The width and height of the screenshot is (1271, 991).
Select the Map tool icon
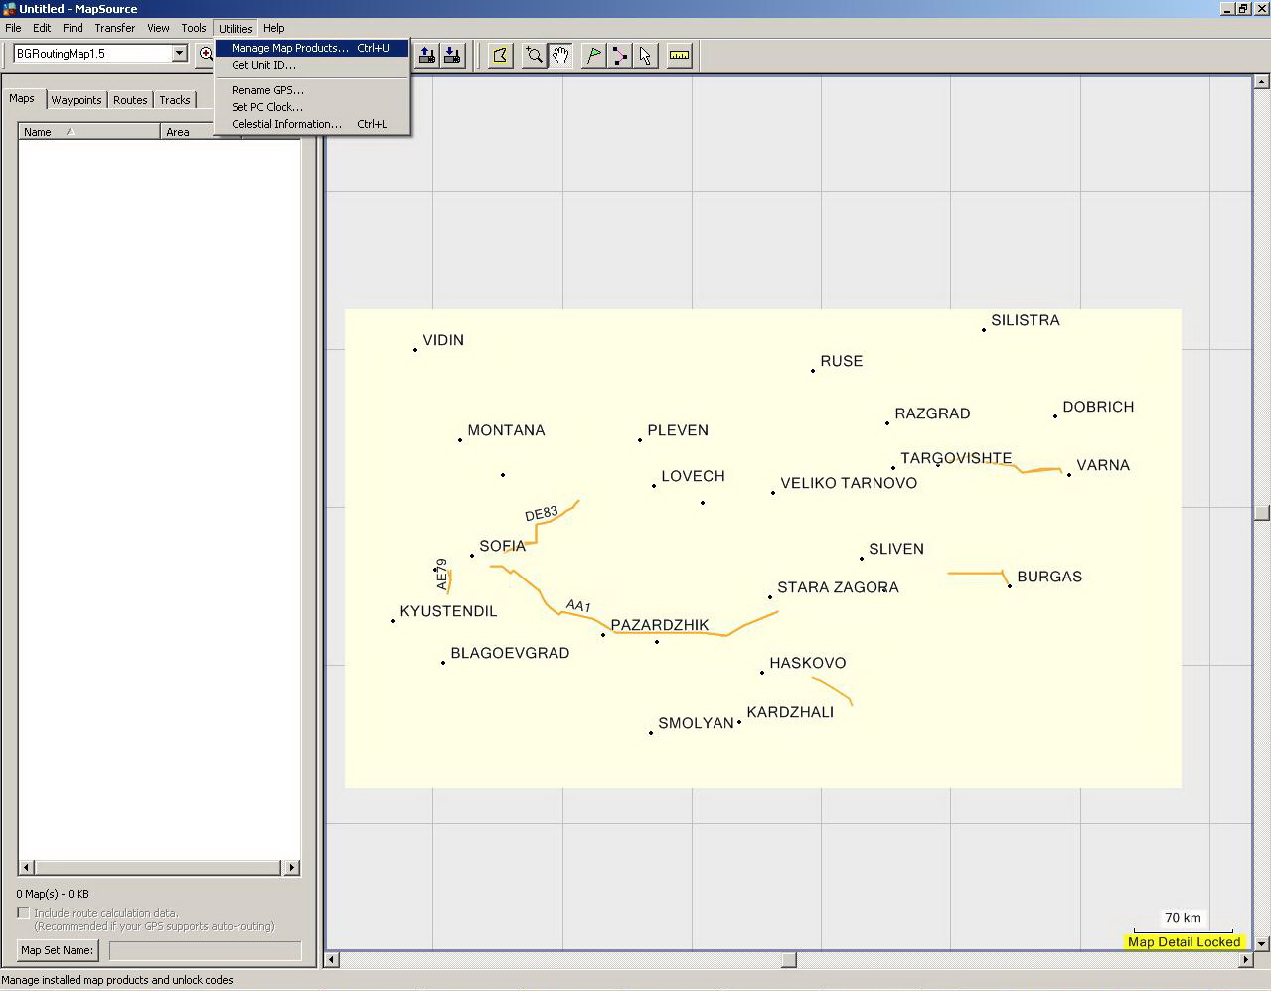click(500, 56)
